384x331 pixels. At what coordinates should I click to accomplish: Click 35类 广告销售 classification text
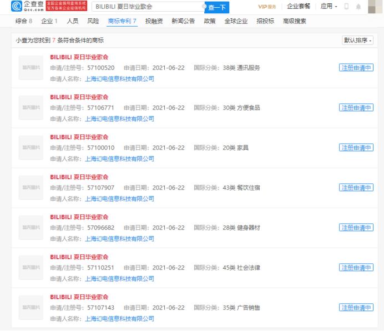point(241,308)
